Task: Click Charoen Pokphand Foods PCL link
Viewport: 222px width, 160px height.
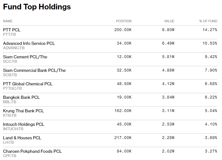Action: [x=32, y=151]
